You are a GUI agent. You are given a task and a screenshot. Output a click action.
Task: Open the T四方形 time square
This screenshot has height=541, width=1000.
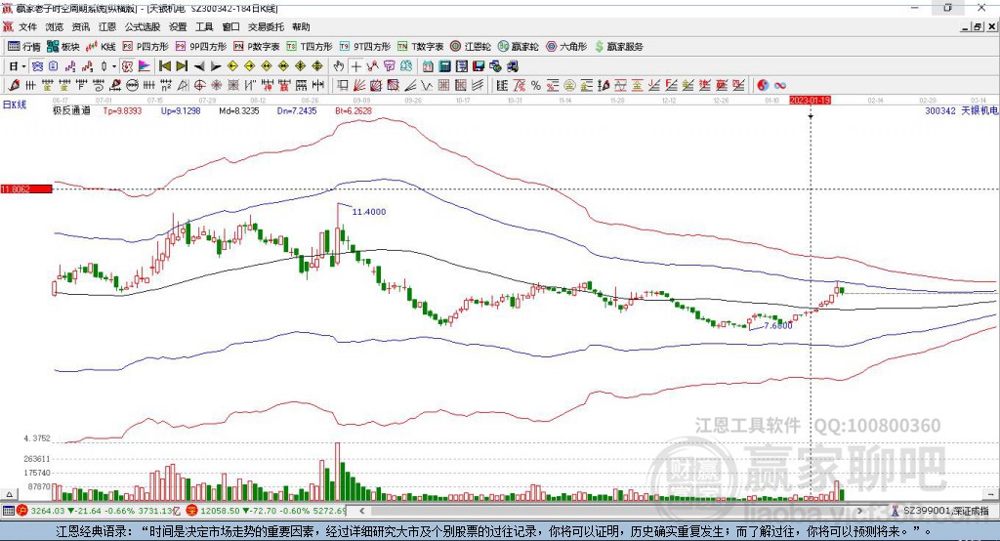click(x=310, y=47)
